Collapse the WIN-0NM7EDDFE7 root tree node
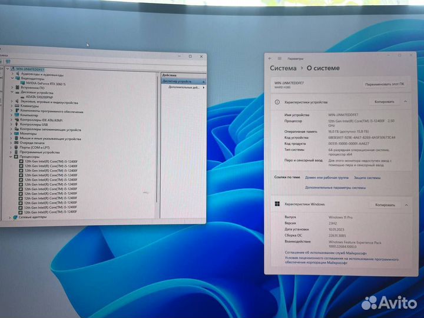The image size is (424, 318). pos(8,69)
